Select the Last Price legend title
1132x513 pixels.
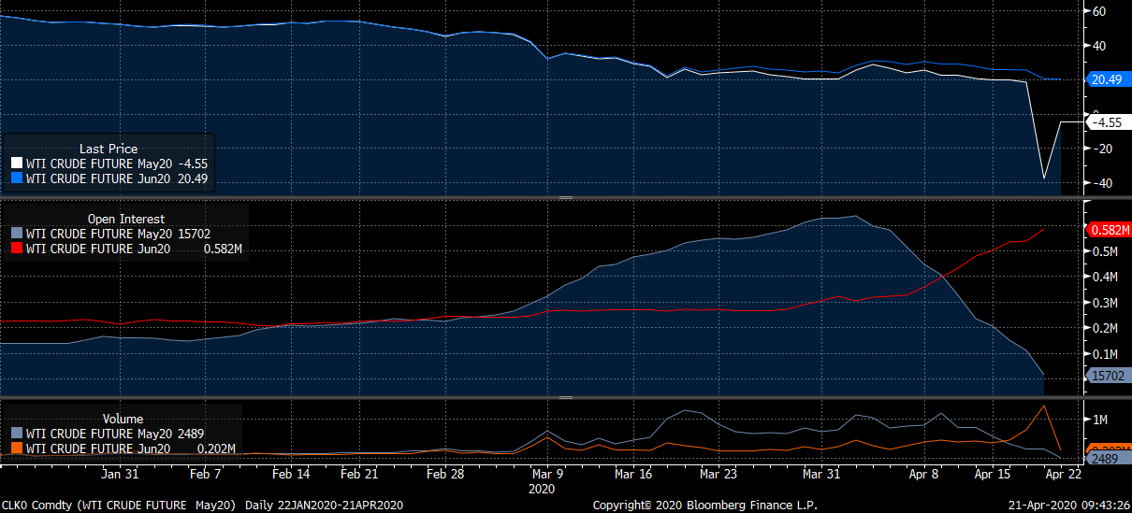108,149
